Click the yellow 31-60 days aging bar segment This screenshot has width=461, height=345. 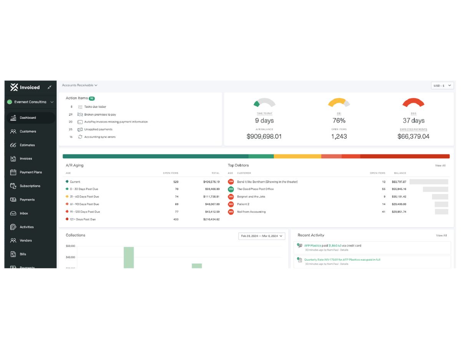[x=297, y=156]
